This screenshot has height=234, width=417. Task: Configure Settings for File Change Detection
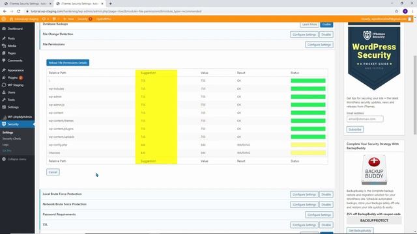[x=304, y=34]
